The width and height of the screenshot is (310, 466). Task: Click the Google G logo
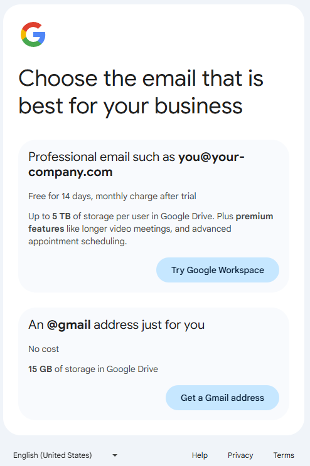coord(33,34)
